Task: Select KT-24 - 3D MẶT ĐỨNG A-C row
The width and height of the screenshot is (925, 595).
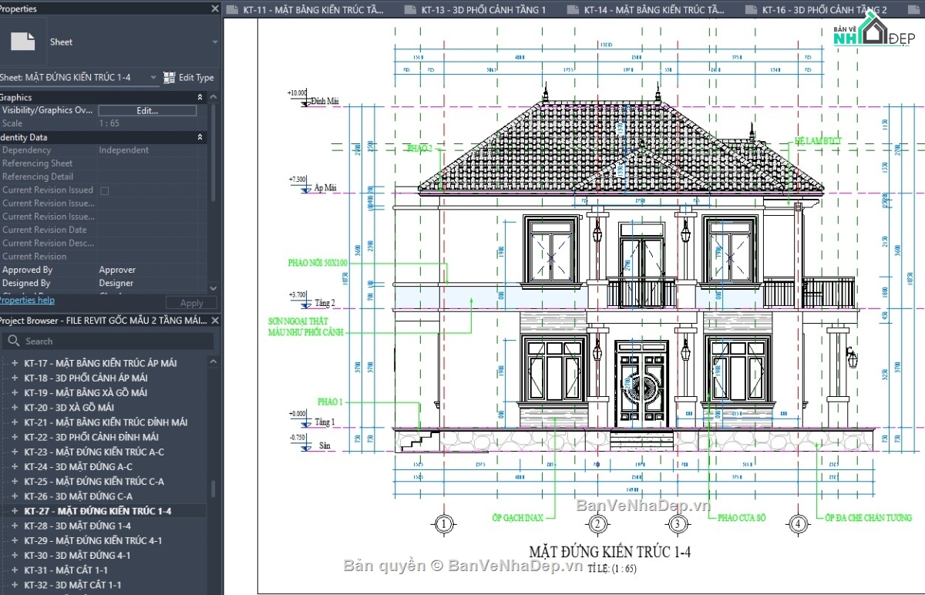Action: pos(79,466)
